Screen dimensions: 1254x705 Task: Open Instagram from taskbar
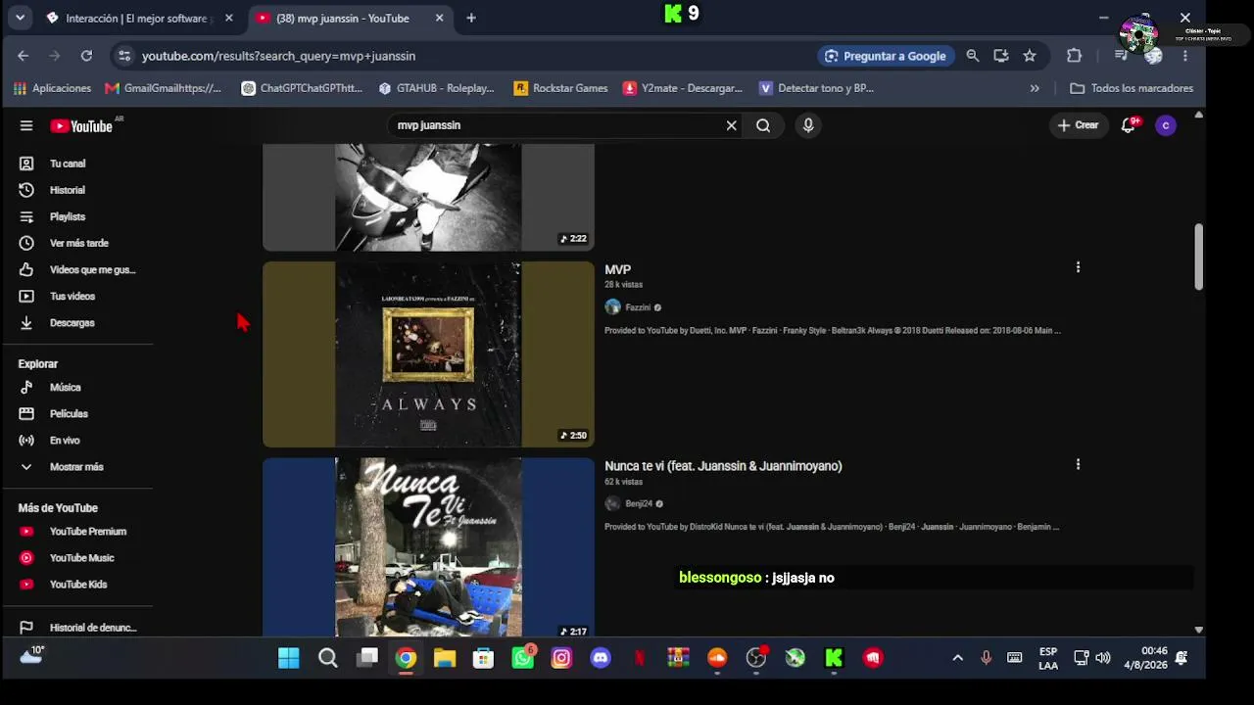(x=561, y=658)
